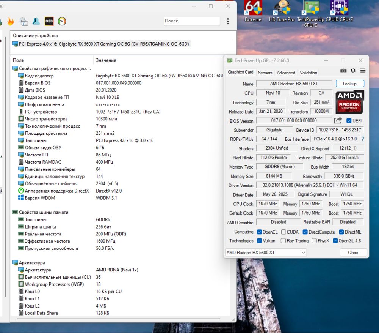Open the TechPowerUp GPU-Z desktop shortcut

click(x=311, y=14)
